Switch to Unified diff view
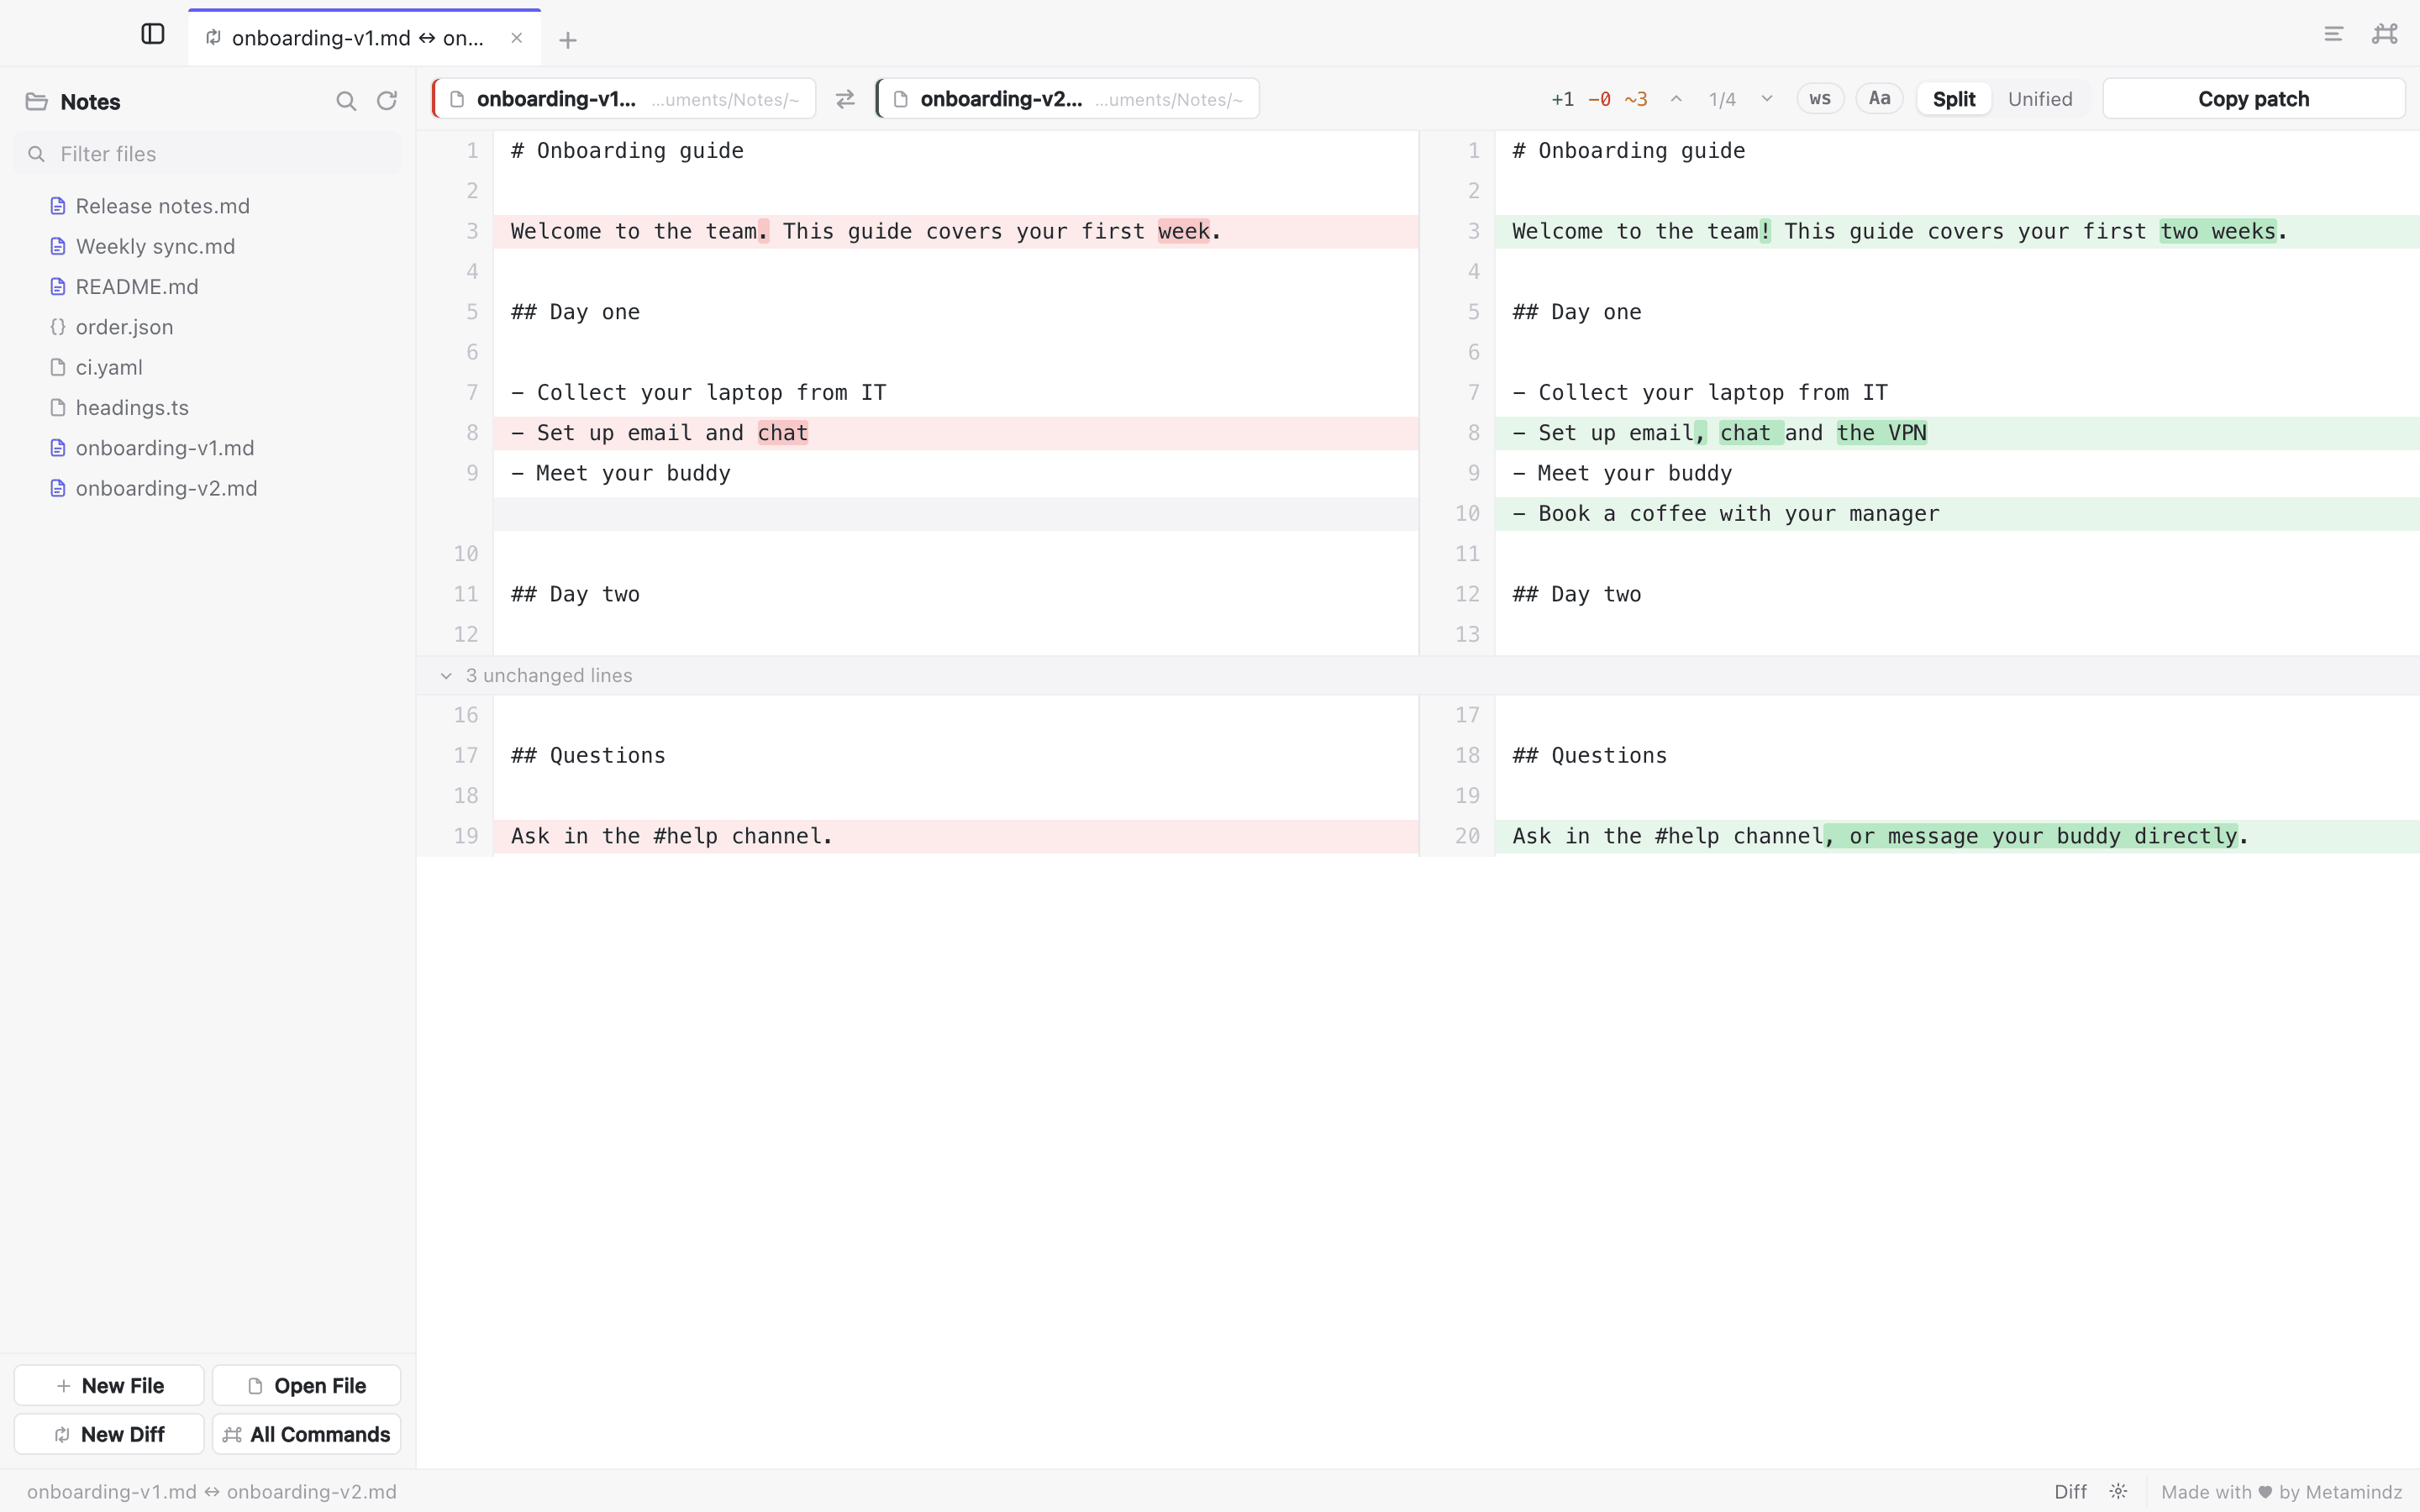This screenshot has height=1512, width=2420. pos(2040,99)
